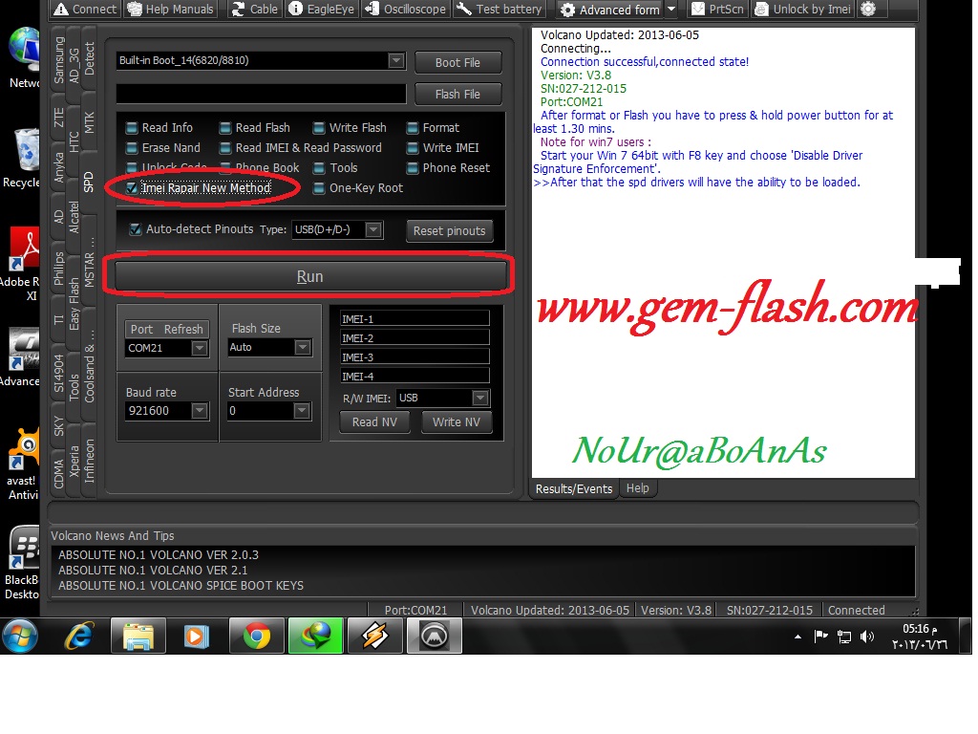Open the COM21 port dropdown
This screenshot has height=734, width=978.
(200, 348)
